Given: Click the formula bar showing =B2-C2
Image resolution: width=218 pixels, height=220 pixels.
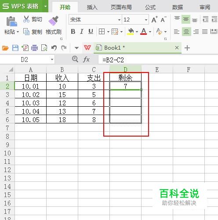Looking at the screenshot, I should click(158, 60).
